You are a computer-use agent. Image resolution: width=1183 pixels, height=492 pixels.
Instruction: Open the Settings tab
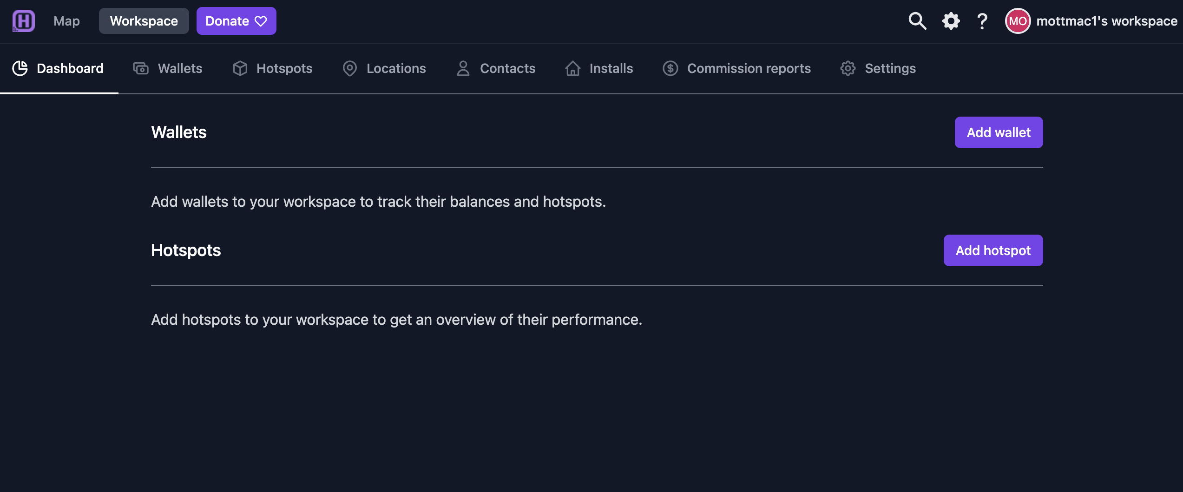[x=878, y=68]
